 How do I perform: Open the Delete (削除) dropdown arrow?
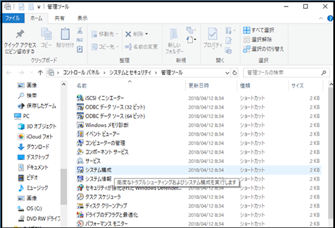(146, 34)
